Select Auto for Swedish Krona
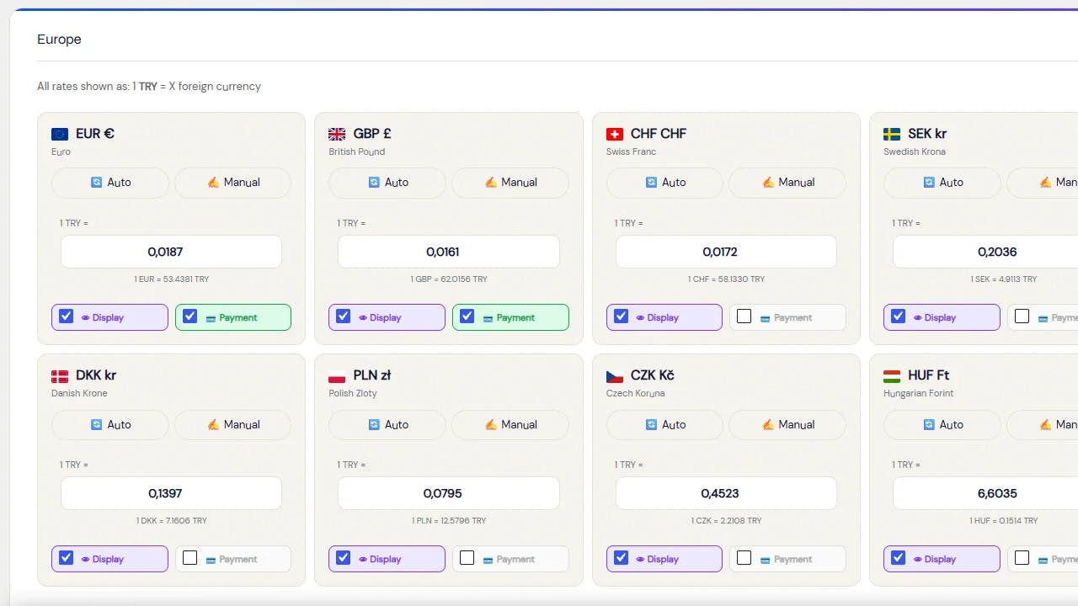The width and height of the screenshot is (1078, 606). (x=942, y=183)
